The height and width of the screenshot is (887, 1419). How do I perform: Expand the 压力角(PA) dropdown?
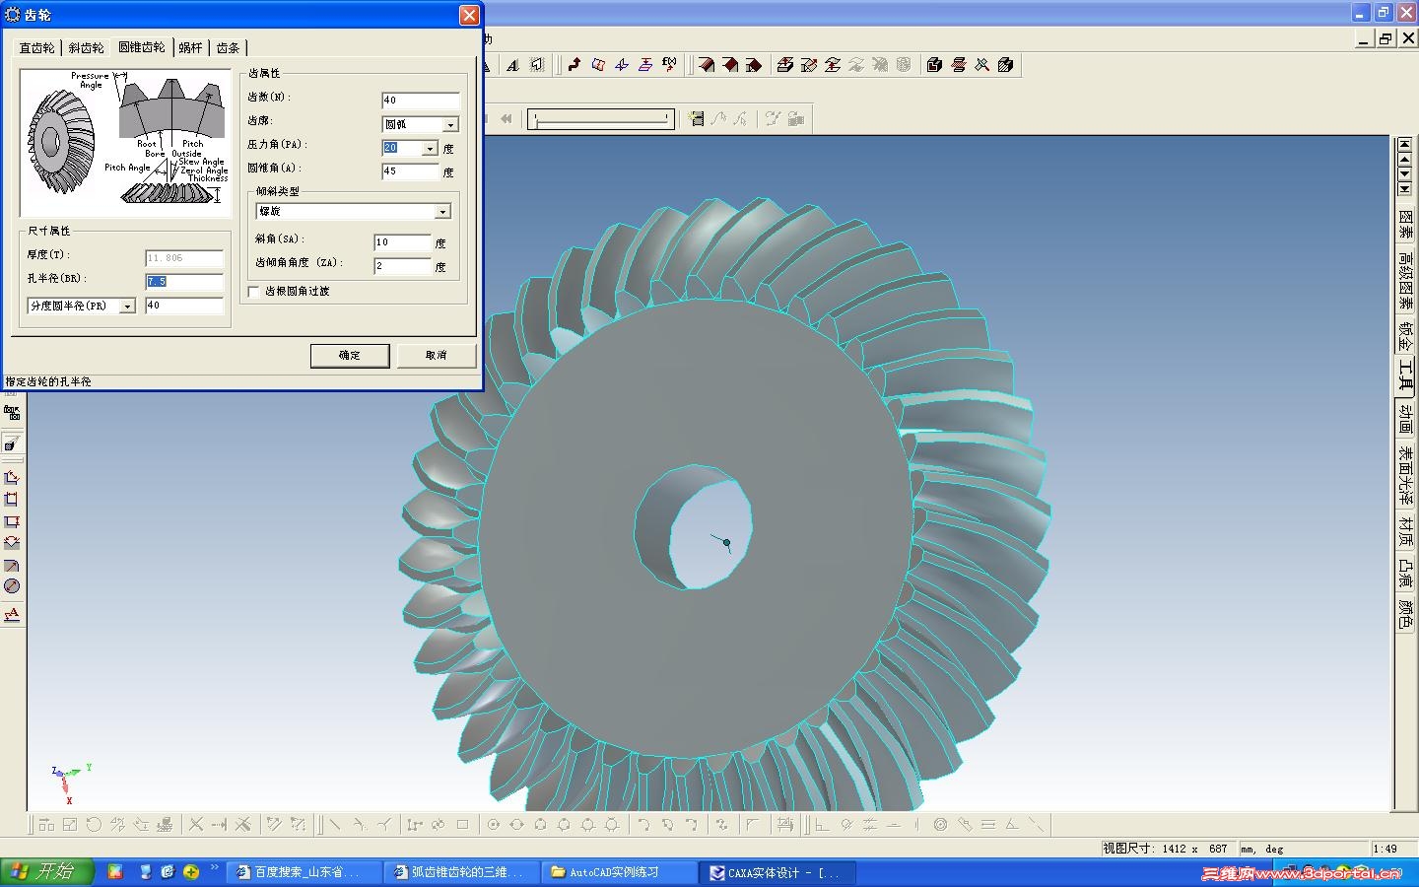[430, 148]
